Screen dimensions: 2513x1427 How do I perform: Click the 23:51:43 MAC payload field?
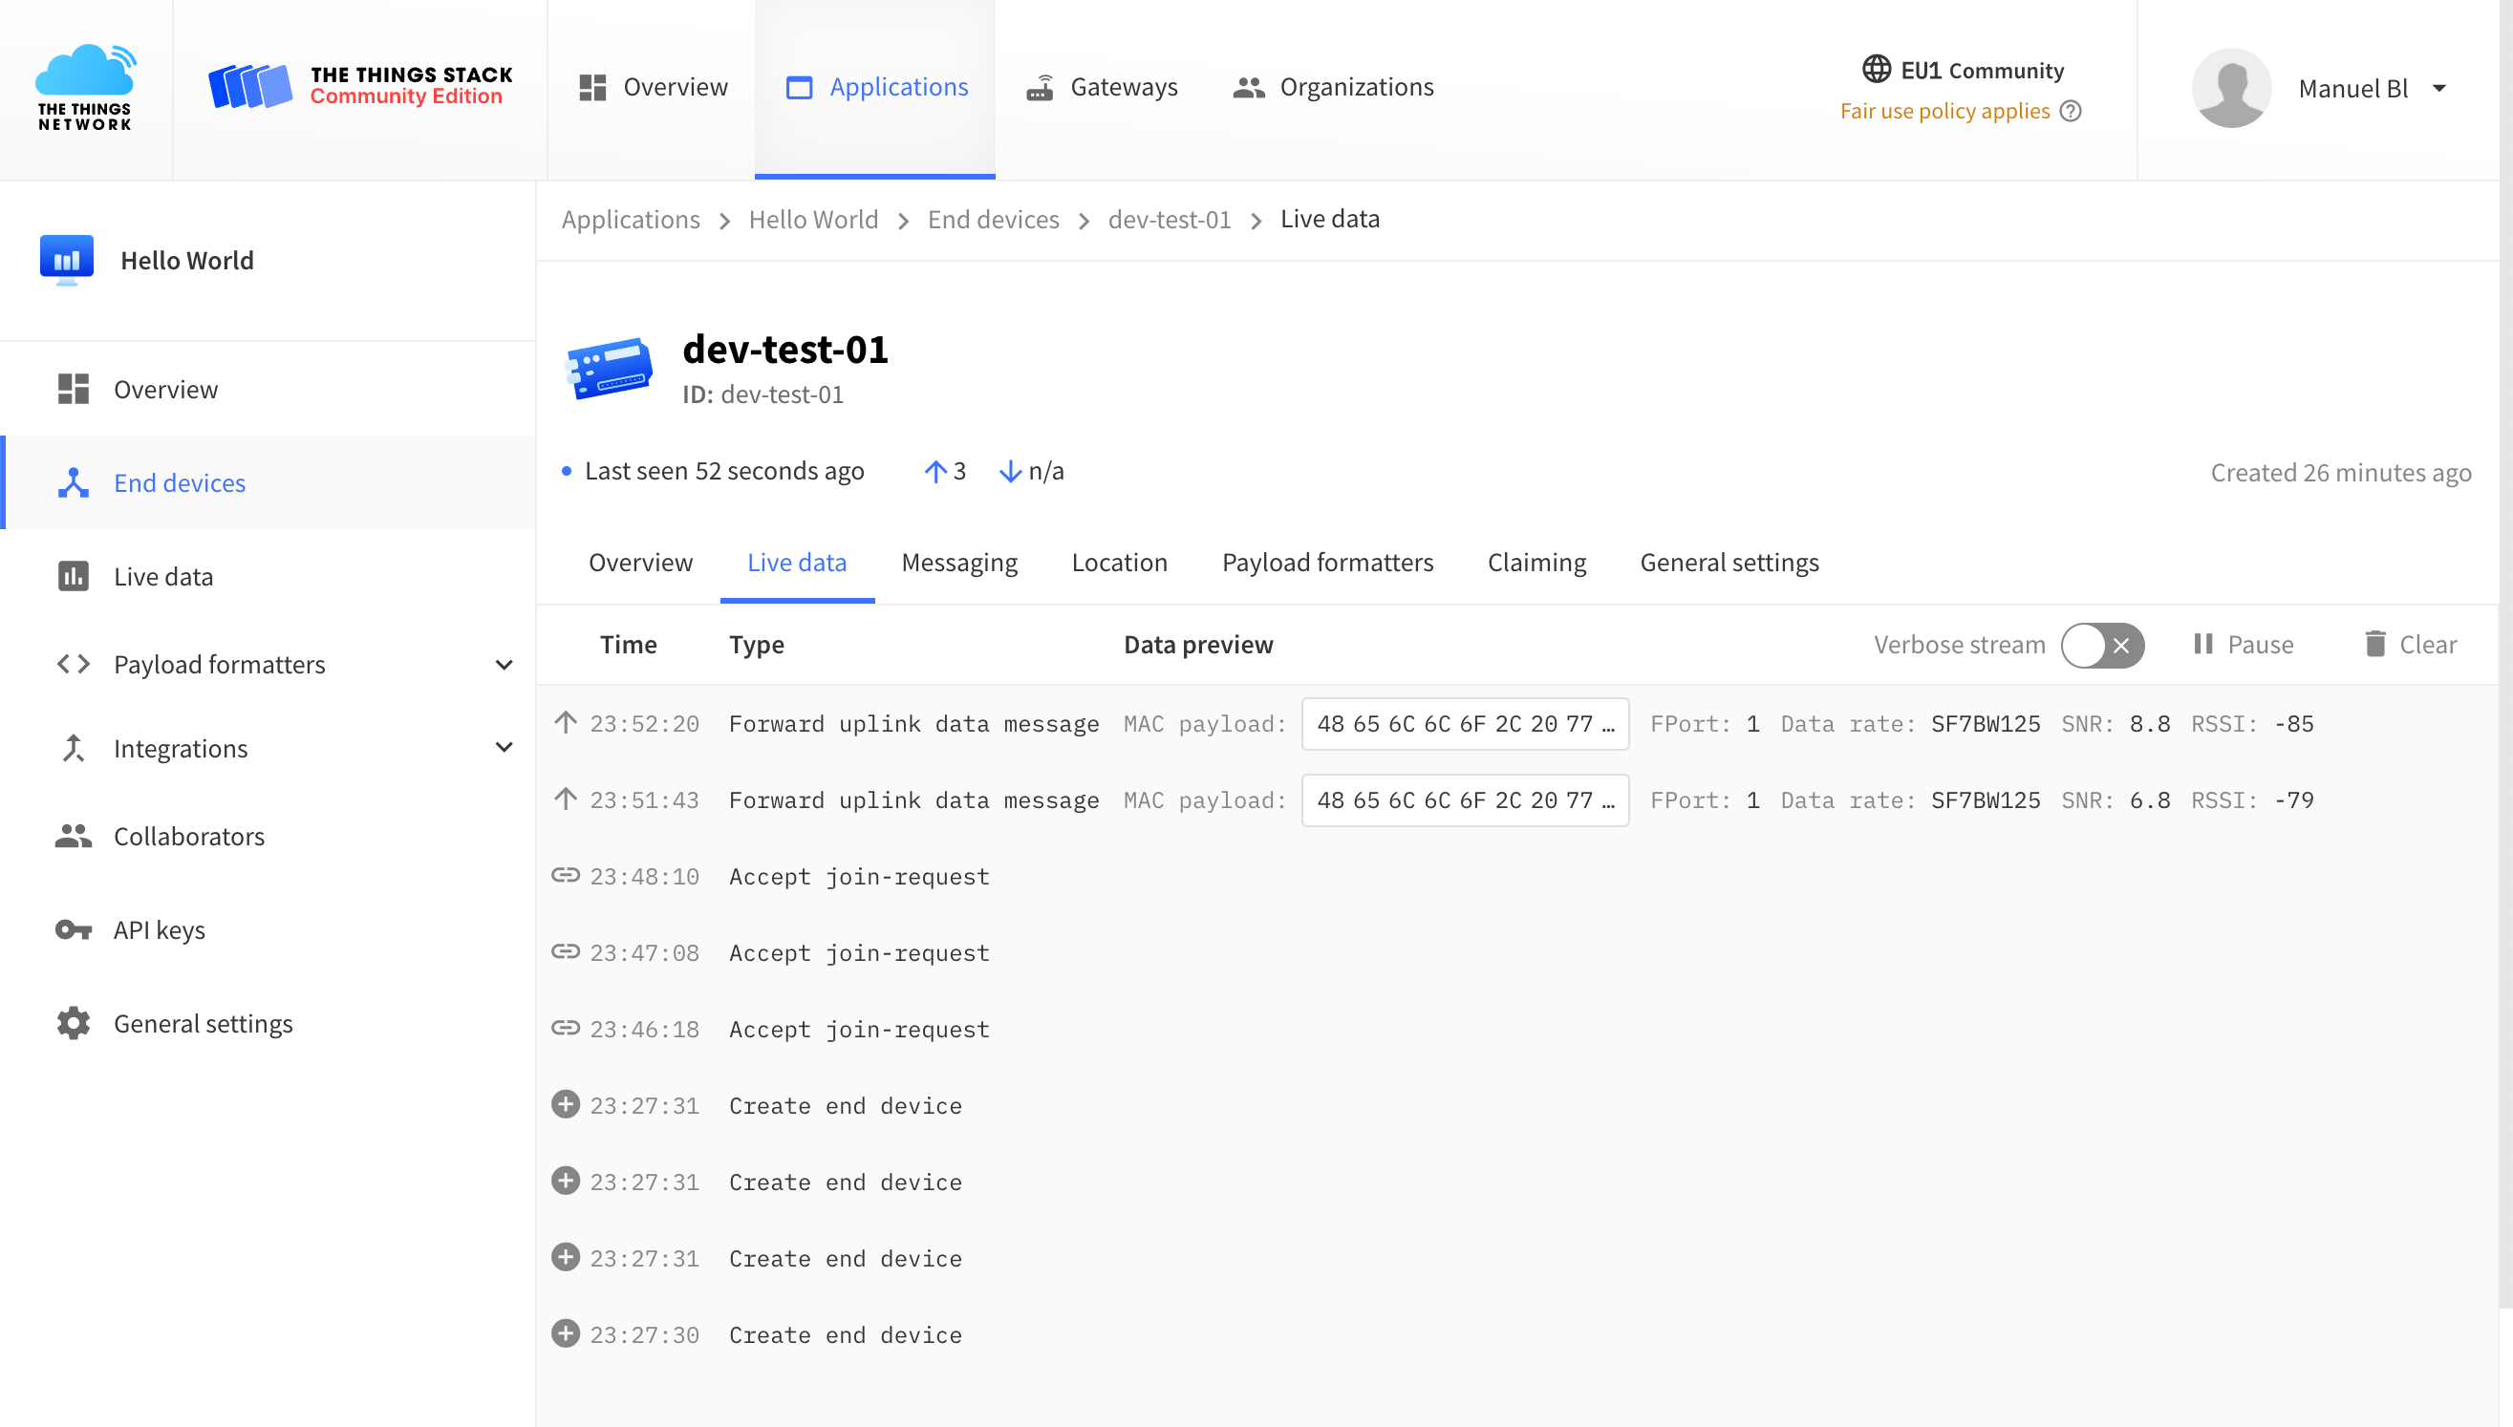click(1465, 800)
